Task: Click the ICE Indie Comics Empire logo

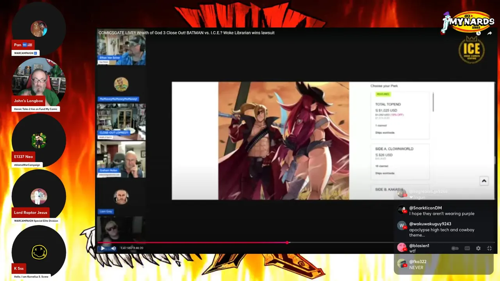Action: point(471,50)
